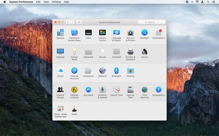The width and height of the screenshot is (219, 136).
Task: Go back using the toolbar back arrow
Action: [x=68, y=22]
